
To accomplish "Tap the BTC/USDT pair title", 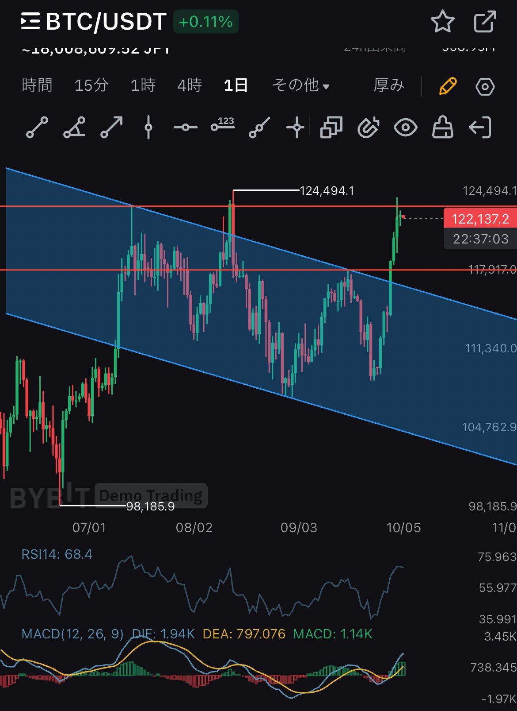I will [x=106, y=21].
